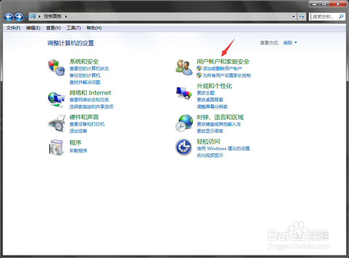
Task: Open the 程序 category link
Action: click(75, 143)
